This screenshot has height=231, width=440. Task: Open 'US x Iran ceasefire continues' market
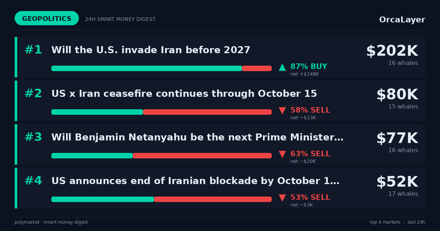coord(184,94)
